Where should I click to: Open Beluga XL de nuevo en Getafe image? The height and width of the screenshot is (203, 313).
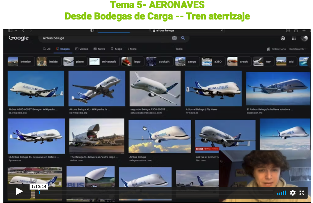(36, 136)
